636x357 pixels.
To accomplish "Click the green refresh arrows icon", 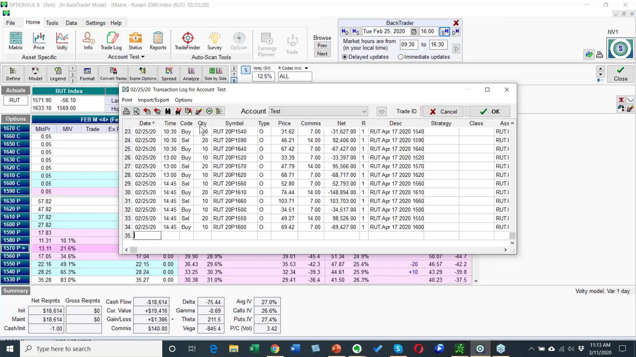I will point(589,55).
